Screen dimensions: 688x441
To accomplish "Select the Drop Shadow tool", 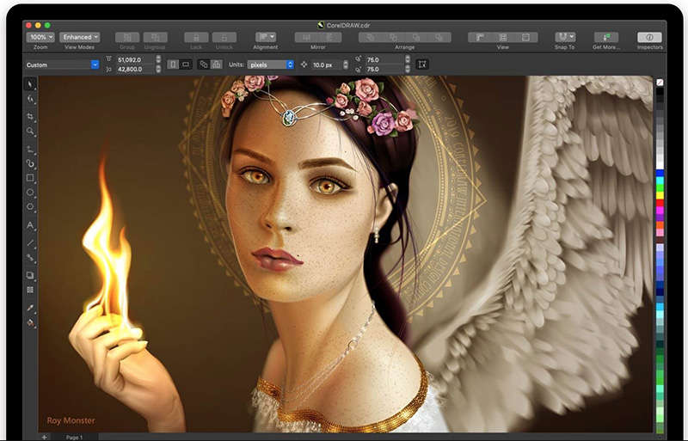I will point(30,275).
